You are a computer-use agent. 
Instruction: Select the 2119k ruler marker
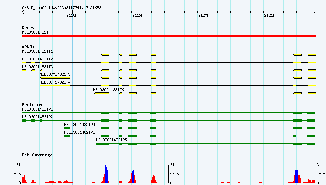click(138, 16)
